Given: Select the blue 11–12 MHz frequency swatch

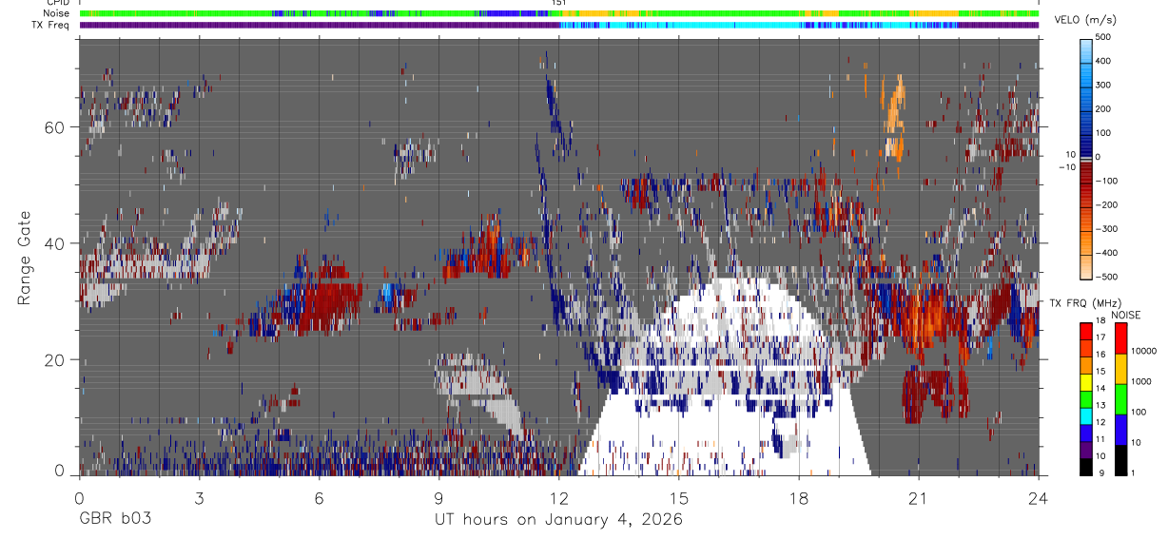Looking at the screenshot, I should [1085, 433].
